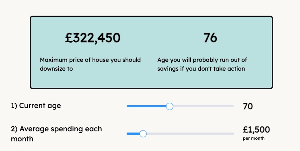This screenshot has width=300, height=151.
Task: Click the empty area of the teal results panel
Action: click(x=151, y=80)
